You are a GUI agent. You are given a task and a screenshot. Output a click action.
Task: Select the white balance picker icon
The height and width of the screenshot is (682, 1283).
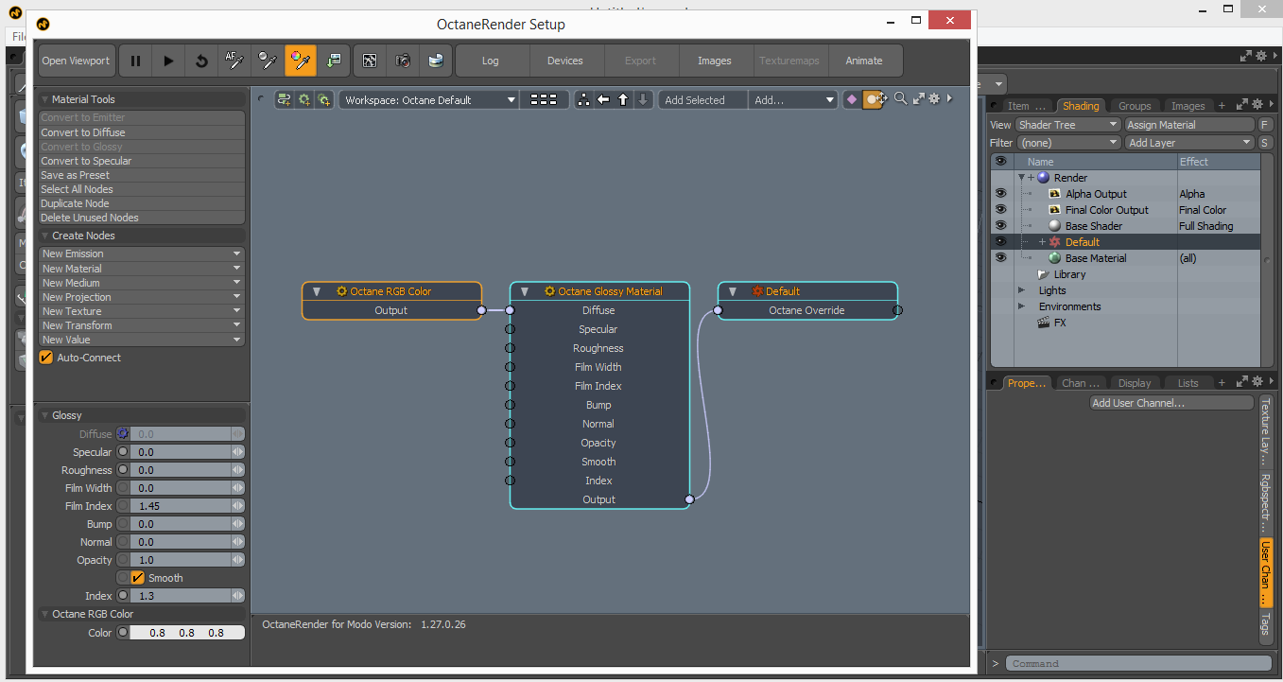tap(268, 61)
